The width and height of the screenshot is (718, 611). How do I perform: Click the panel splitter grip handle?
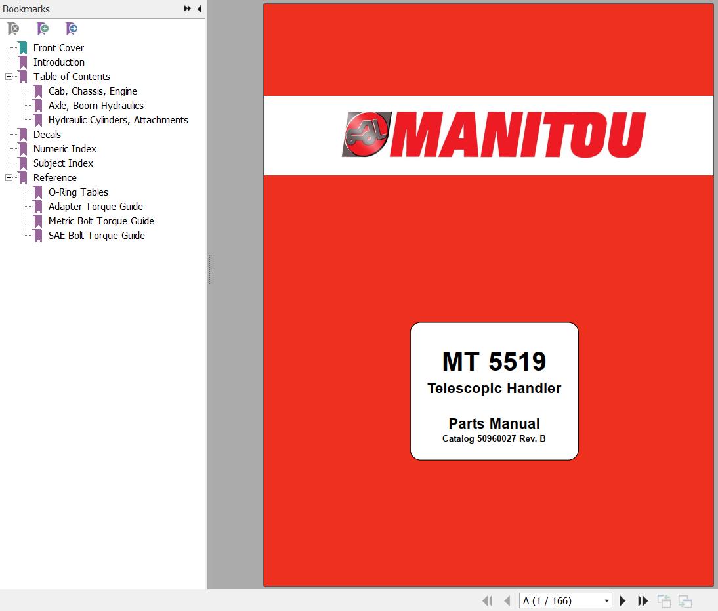tap(210, 269)
